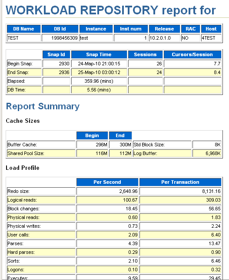This screenshot has height=280, width=229.
Task: Click the Block changes row label
Action: click(x=41, y=209)
